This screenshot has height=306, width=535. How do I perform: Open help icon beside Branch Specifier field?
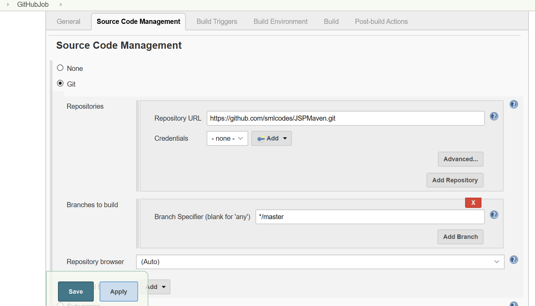[494, 215]
